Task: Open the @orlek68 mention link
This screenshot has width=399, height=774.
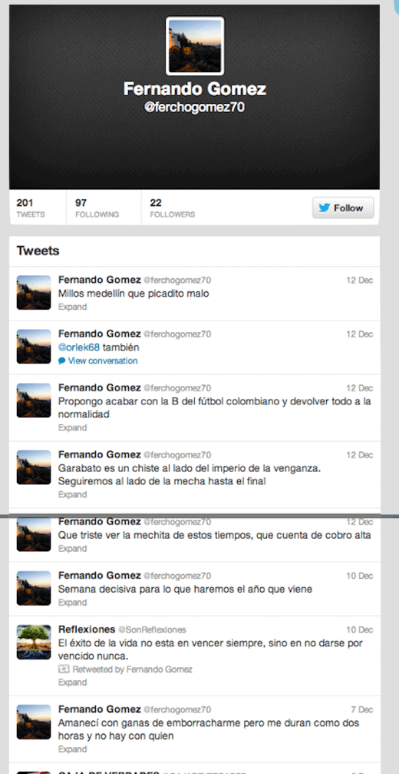Action: pos(79,347)
